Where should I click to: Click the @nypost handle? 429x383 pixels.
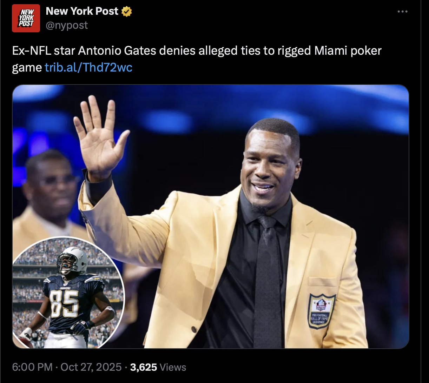[67, 25]
